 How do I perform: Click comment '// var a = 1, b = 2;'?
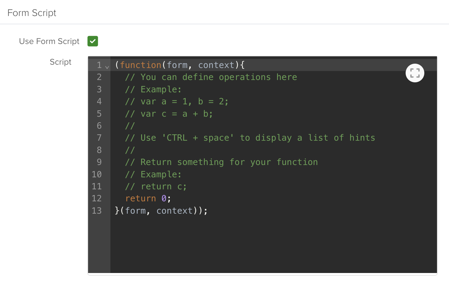(x=177, y=101)
